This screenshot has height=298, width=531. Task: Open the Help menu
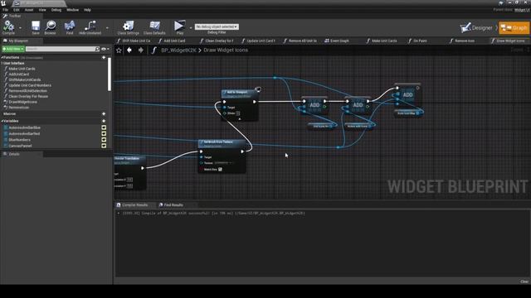click(x=87, y=10)
